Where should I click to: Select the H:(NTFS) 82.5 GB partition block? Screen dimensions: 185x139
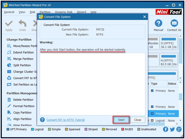click(x=168, y=60)
